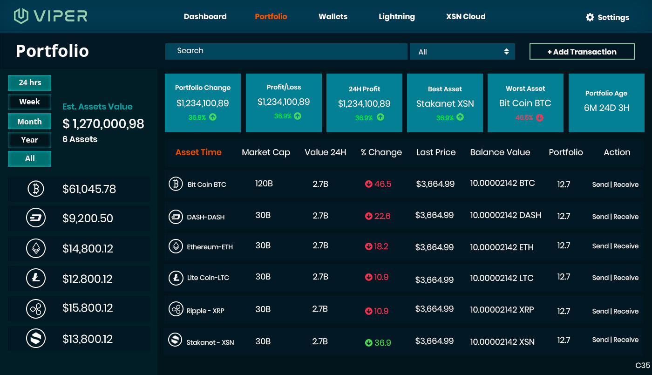Open the Wallets tab
The width and height of the screenshot is (652, 375).
(x=333, y=16)
